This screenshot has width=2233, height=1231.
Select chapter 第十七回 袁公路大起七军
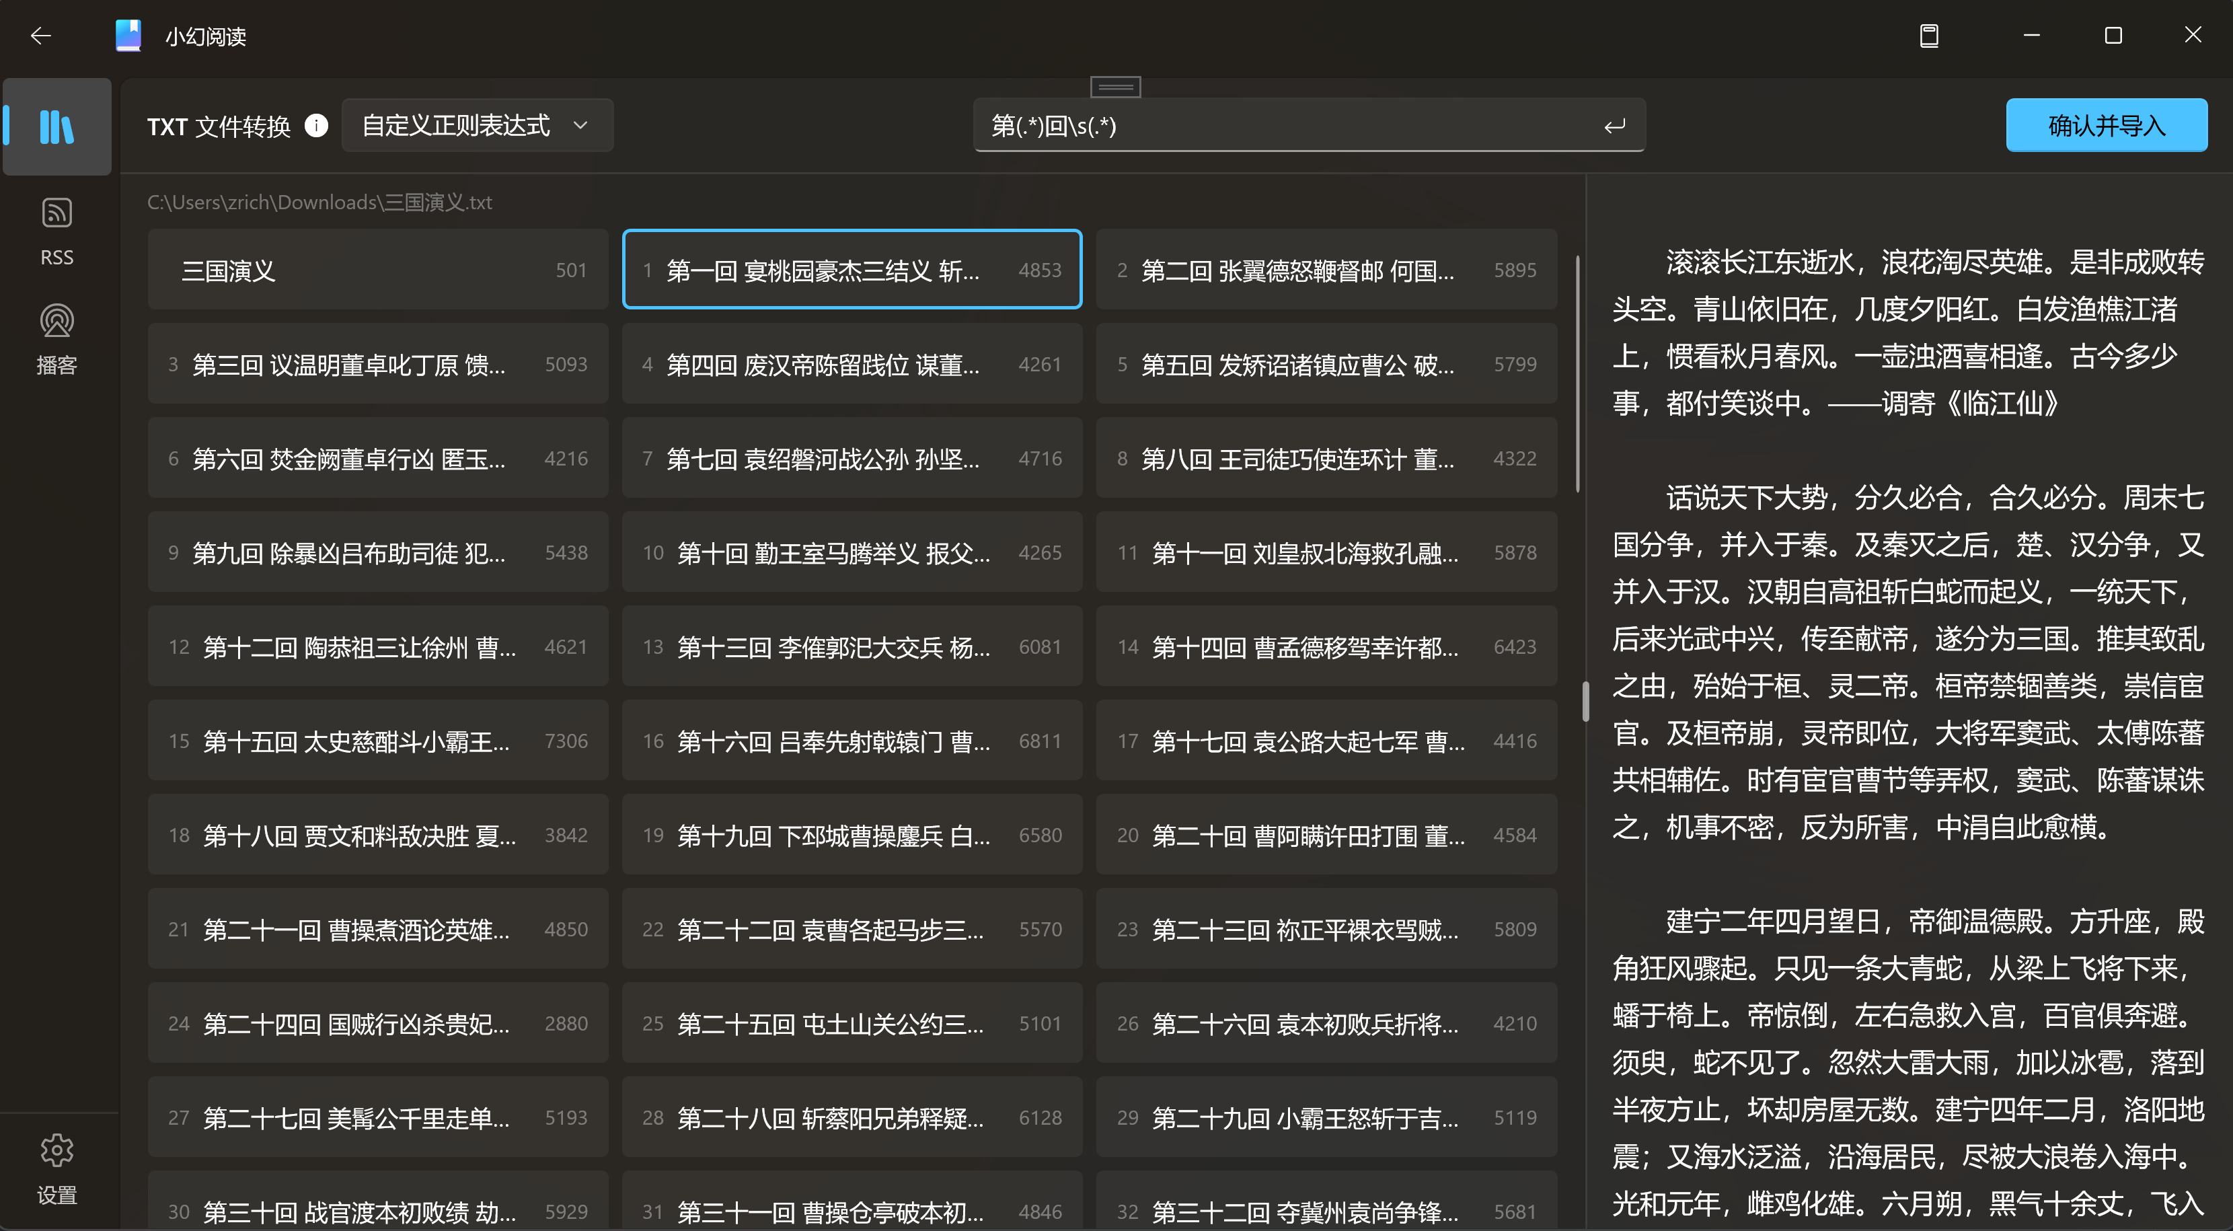pyautogui.click(x=1326, y=741)
